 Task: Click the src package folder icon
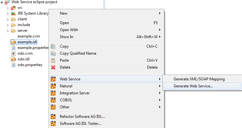click(x=13, y=8)
